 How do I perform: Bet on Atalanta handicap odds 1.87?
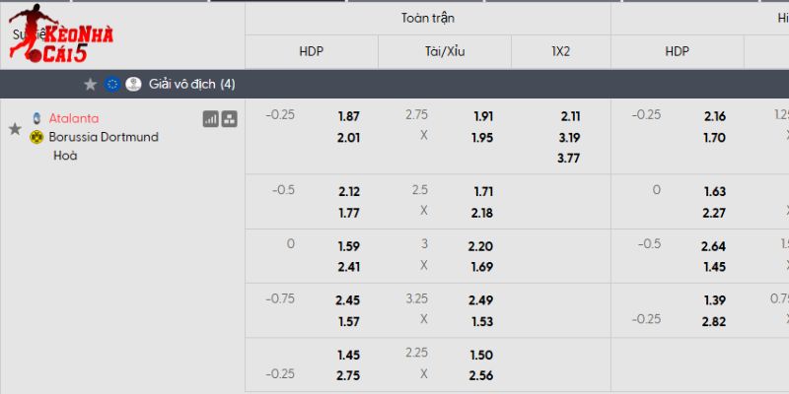click(x=348, y=116)
